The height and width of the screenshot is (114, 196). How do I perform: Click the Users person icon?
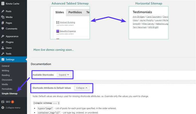tap(3, 48)
